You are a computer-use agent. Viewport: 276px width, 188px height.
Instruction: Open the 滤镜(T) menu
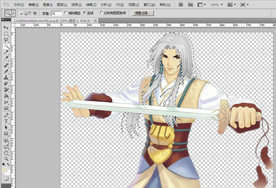91,5
